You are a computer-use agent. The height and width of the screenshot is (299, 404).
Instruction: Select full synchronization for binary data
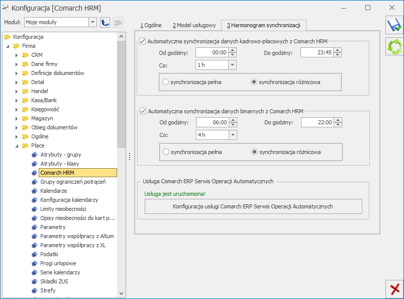click(166, 152)
